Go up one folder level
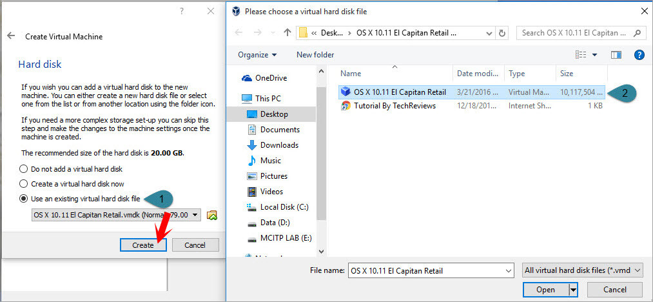The image size is (653, 302). pyautogui.click(x=287, y=32)
